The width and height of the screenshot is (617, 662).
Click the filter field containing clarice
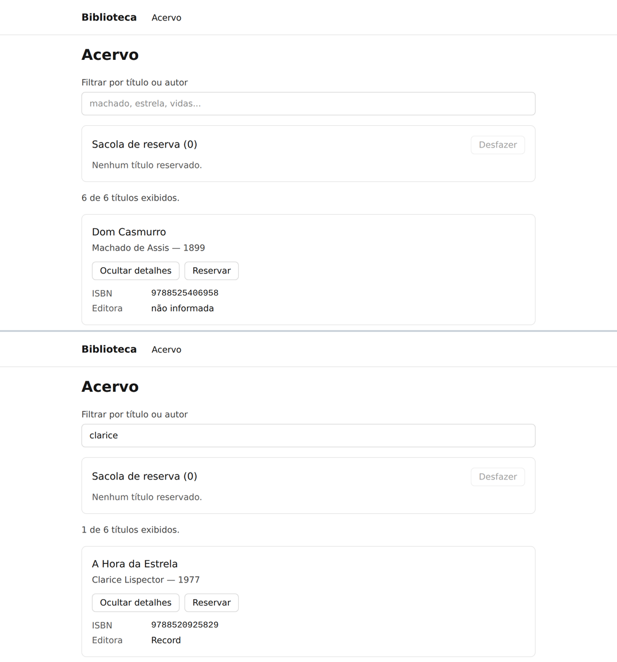tap(308, 436)
